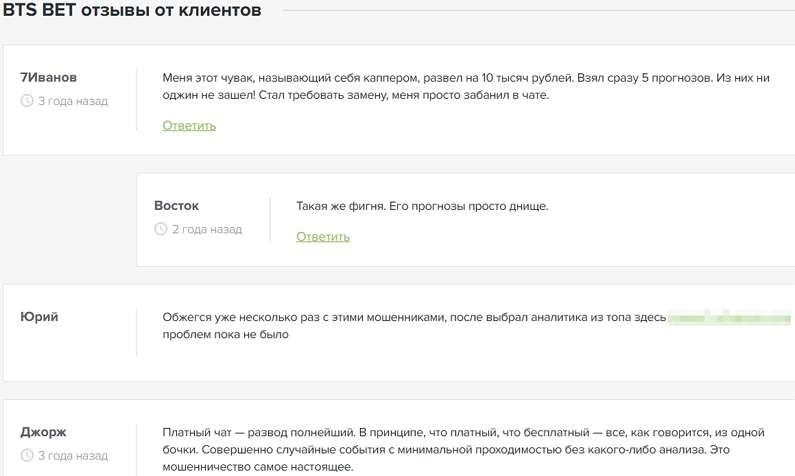Select the username Восток

(x=176, y=206)
